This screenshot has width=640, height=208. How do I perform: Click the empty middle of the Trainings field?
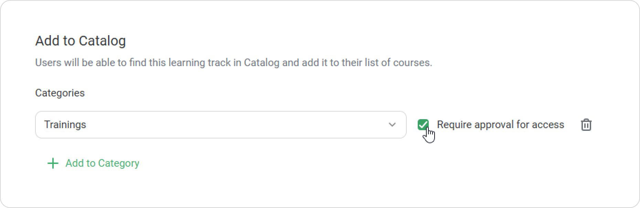coord(234,125)
